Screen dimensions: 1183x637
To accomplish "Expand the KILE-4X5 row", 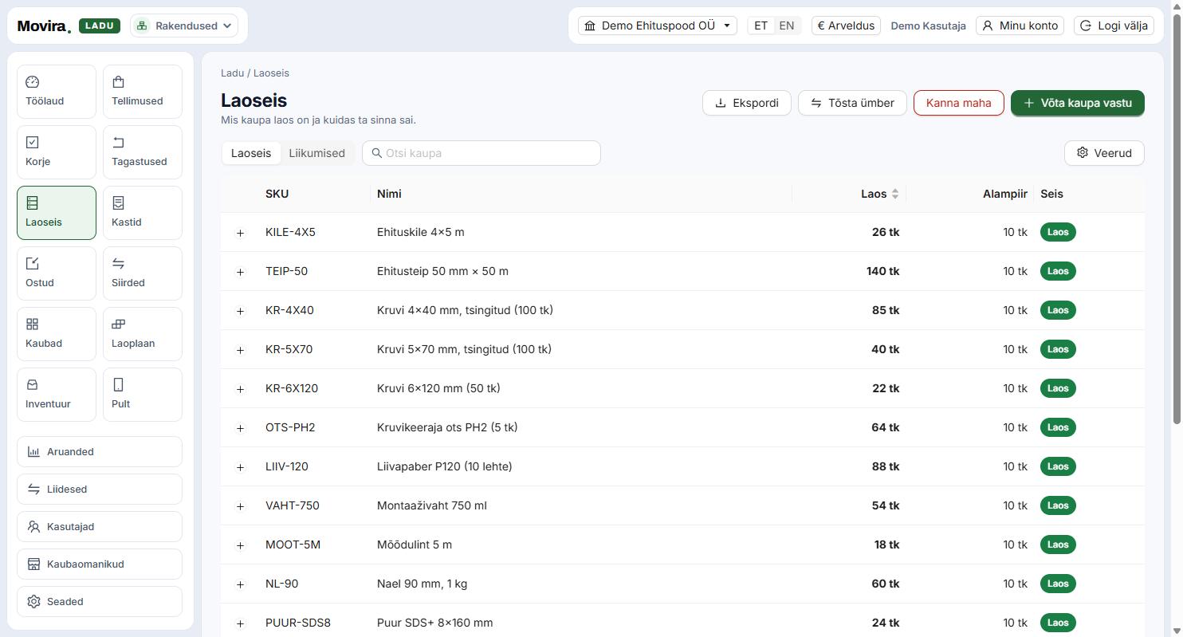I will [240, 233].
